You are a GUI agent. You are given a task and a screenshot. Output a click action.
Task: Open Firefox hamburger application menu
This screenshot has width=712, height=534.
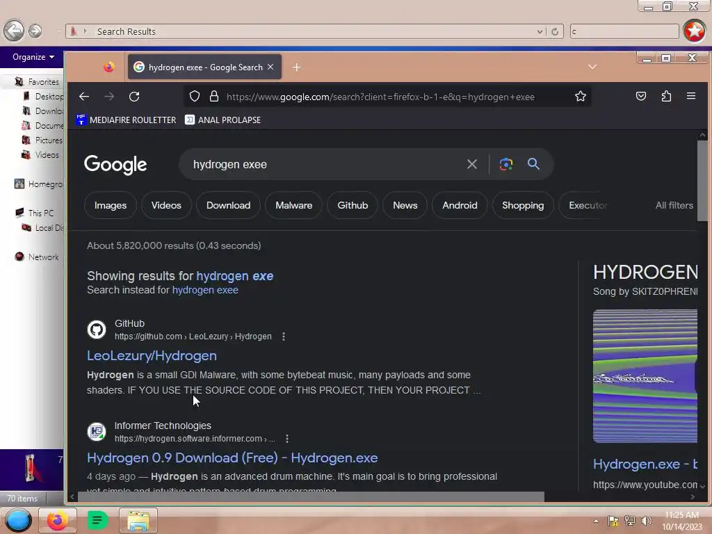[x=691, y=96]
